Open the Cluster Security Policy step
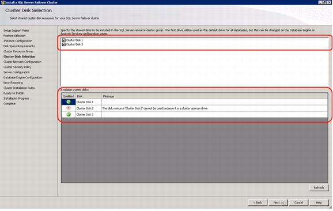The height and width of the screenshot is (211, 333). coord(17,67)
